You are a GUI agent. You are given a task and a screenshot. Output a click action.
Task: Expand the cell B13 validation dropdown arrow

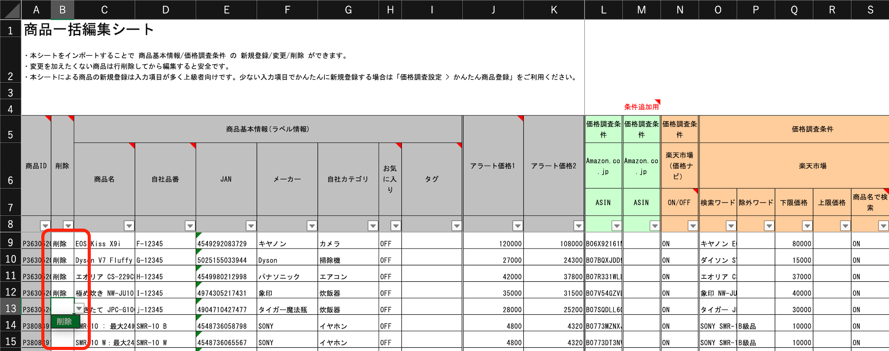coord(79,308)
